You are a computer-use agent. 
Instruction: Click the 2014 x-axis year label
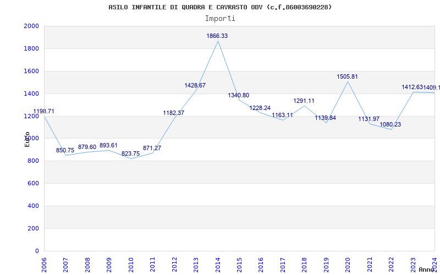tap(218, 265)
